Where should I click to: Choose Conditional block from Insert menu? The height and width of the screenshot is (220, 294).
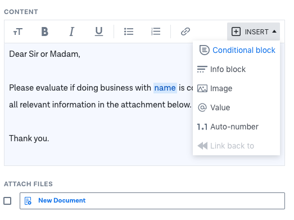pyautogui.click(x=237, y=50)
